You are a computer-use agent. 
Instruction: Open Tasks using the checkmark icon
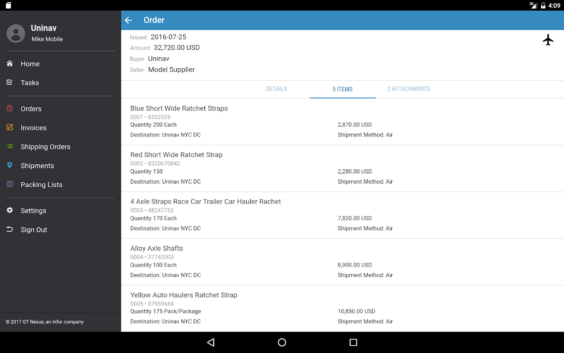click(x=10, y=83)
